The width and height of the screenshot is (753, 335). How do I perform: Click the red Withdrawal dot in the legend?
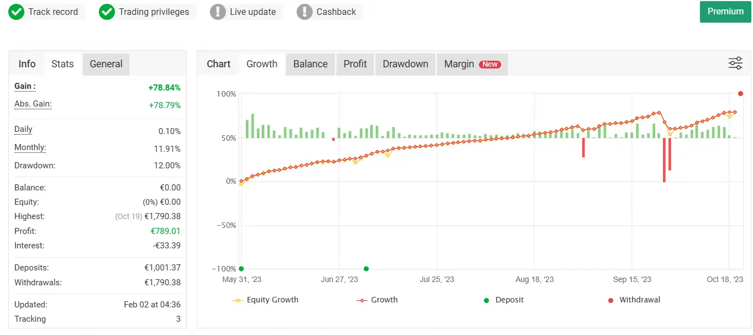click(x=610, y=300)
